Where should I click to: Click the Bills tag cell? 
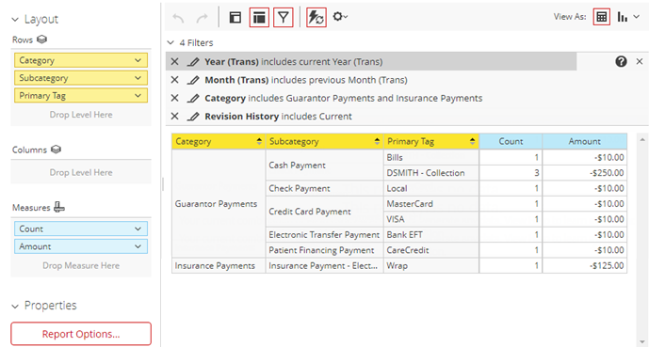(431, 157)
